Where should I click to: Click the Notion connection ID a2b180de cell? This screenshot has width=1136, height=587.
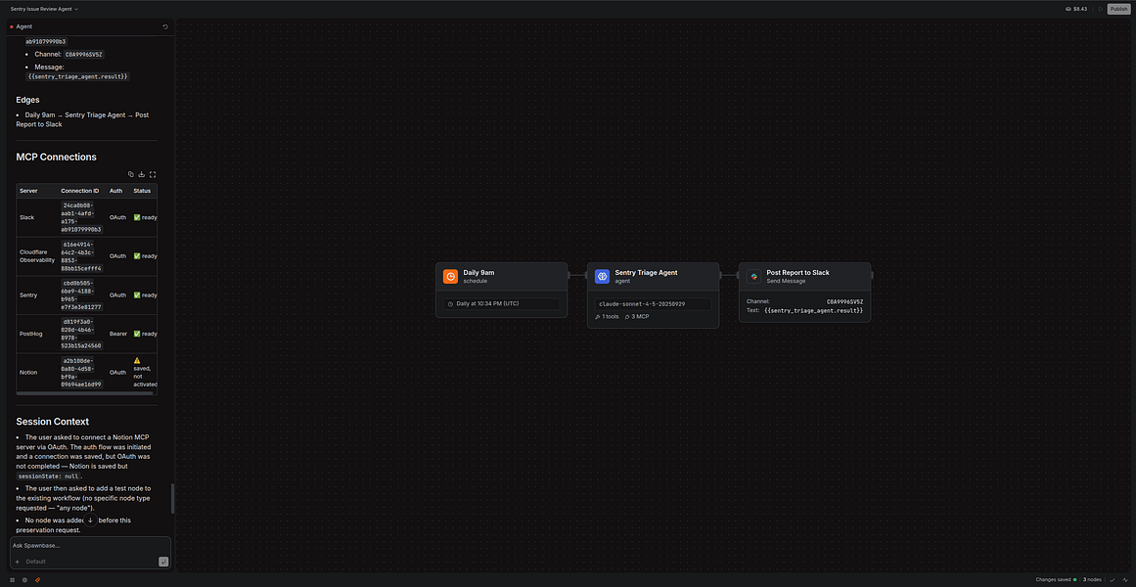pyautogui.click(x=82, y=372)
